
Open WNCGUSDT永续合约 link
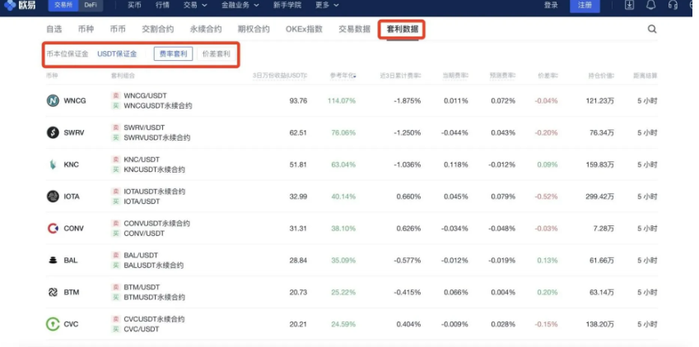click(x=158, y=106)
